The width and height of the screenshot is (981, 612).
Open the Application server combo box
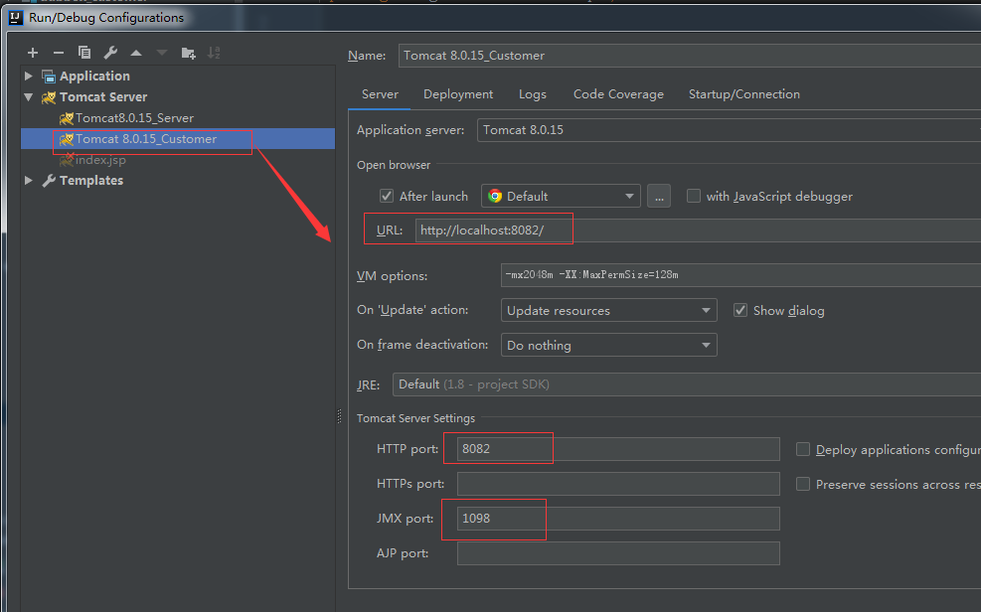729,130
